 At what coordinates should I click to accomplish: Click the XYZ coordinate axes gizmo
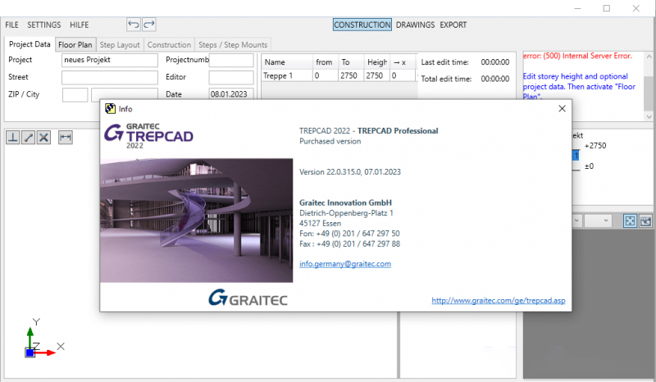pyautogui.click(x=43, y=339)
